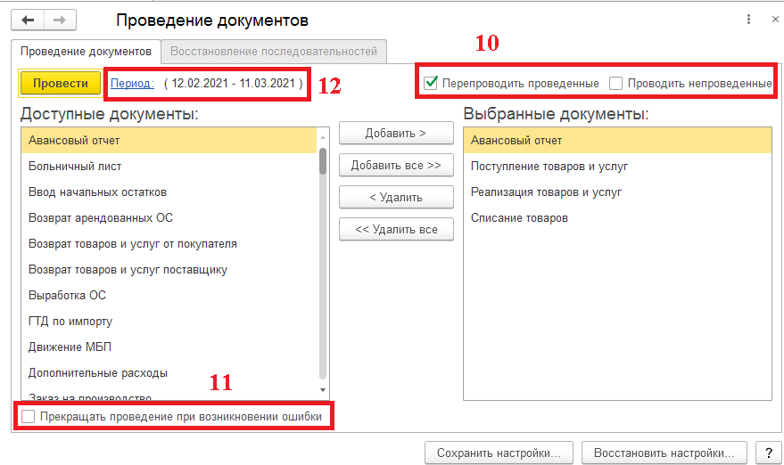Select "Списание товаров" in selected documents
Viewport: 784px width, 465px height.
(x=519, y=217)
